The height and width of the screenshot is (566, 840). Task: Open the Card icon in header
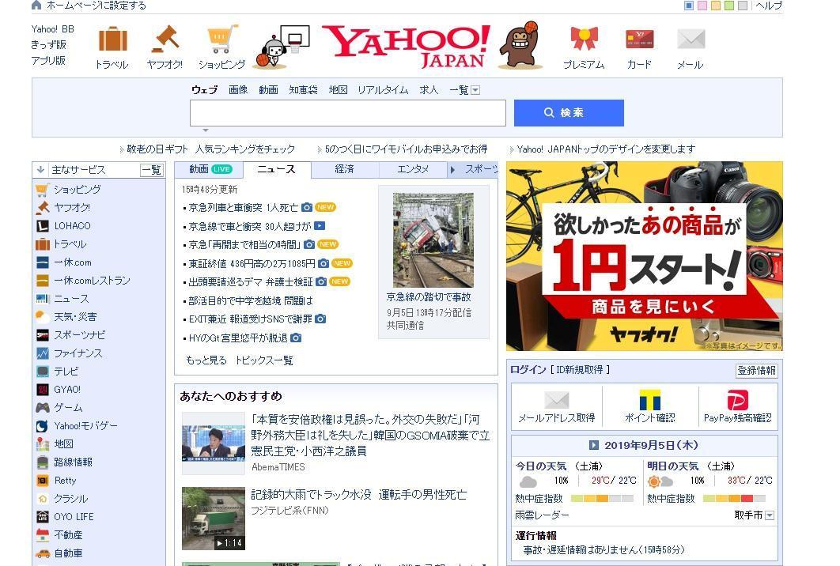pyautogui.click(x=640, y=39)
